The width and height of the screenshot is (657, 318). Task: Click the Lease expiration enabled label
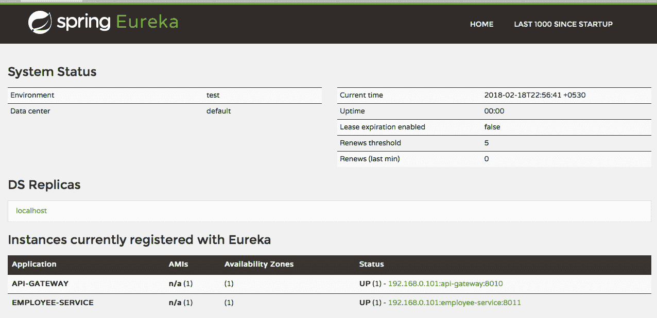point(383,127)
